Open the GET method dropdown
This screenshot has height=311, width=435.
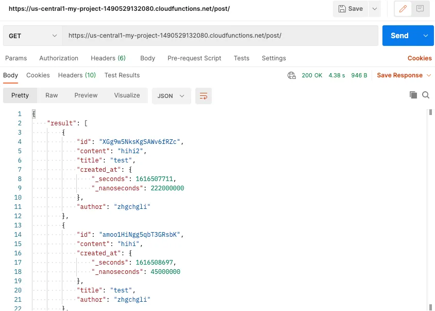[32, 36]
